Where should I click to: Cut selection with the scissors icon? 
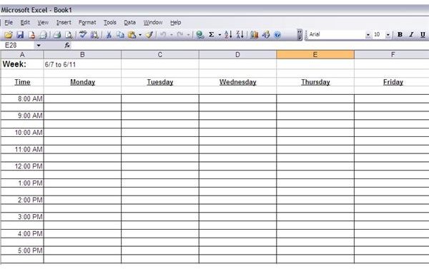click(x=109, y=35)
